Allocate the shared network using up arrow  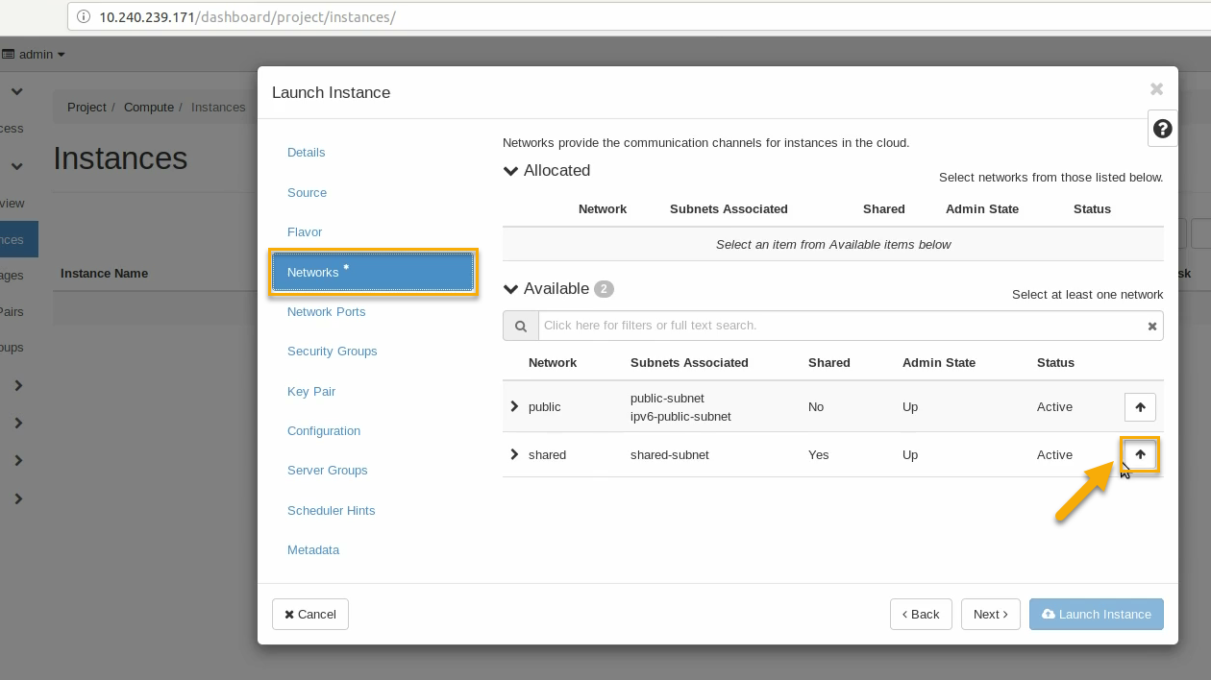pyautogui.click(x=1140, y=454)
